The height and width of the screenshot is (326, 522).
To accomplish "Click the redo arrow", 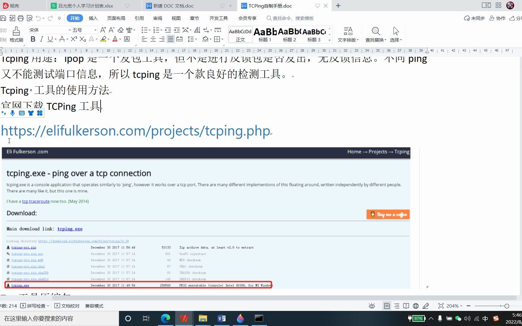I will [x=50, y=18].
